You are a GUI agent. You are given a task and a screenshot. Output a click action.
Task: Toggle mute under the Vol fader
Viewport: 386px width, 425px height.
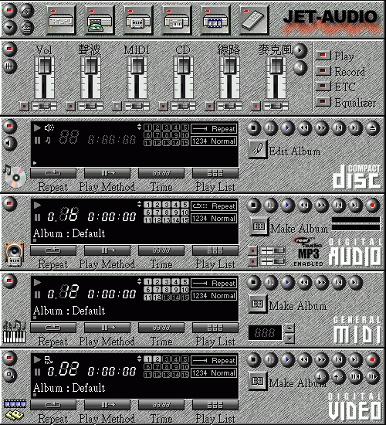[x=24, y=107]
